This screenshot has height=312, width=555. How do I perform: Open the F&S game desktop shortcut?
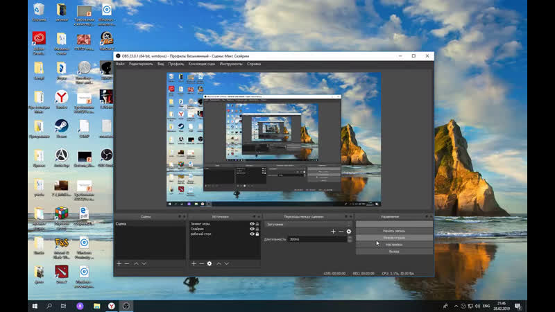[61, 248]
